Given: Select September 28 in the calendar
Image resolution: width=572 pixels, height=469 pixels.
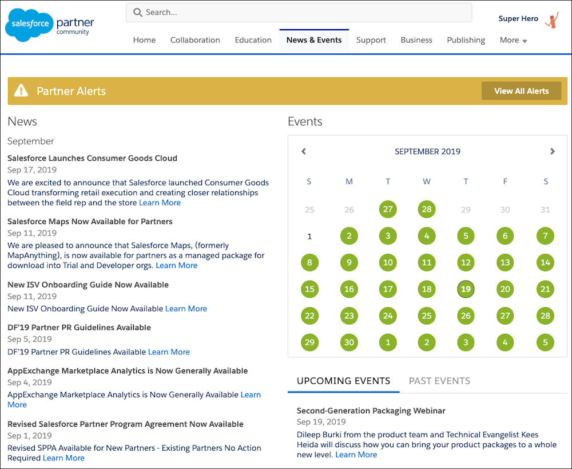Looking at the screenshot, I should point(545,316).
